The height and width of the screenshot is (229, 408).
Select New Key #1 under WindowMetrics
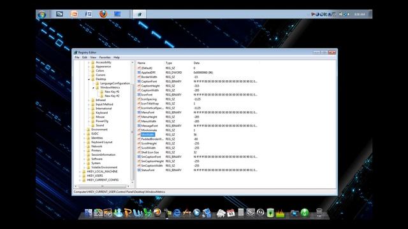[112, 92]
